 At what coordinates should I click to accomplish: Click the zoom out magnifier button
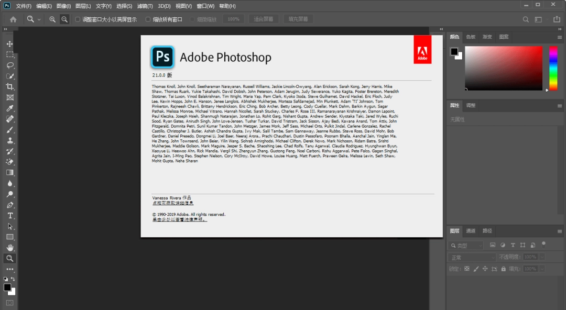pos(64,19)
